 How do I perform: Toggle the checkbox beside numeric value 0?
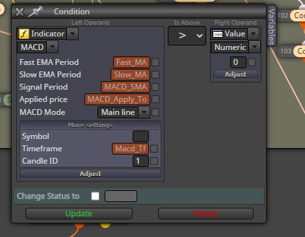pos(252,62)
